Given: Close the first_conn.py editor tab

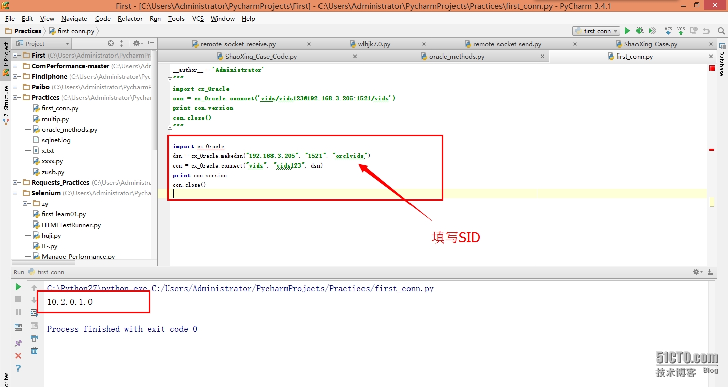Looking at the screenshot, I should (711, 56).
